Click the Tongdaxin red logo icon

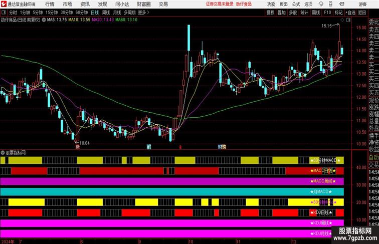(4, 4)
